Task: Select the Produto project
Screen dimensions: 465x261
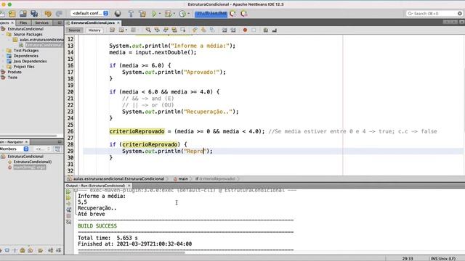Action: [x=15, y=72]
